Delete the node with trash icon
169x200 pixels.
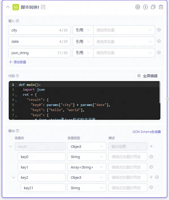click(161, 7)
